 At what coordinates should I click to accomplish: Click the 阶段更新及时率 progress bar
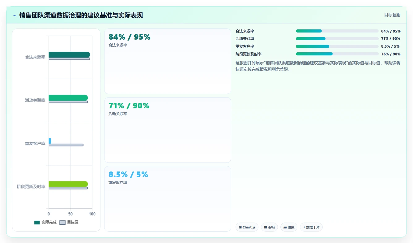pyautogui.click(x=337, y=54)
